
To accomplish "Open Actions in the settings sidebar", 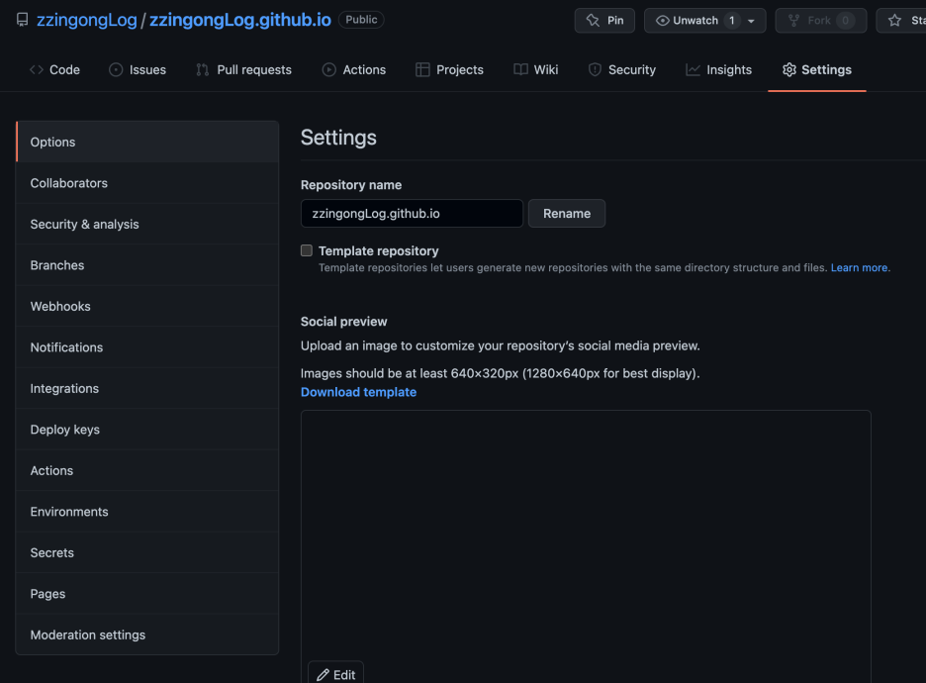I will [x=147, y=470].
